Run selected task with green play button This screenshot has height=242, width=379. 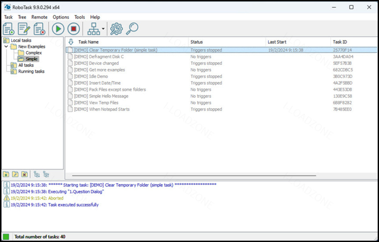pos(58,29)
